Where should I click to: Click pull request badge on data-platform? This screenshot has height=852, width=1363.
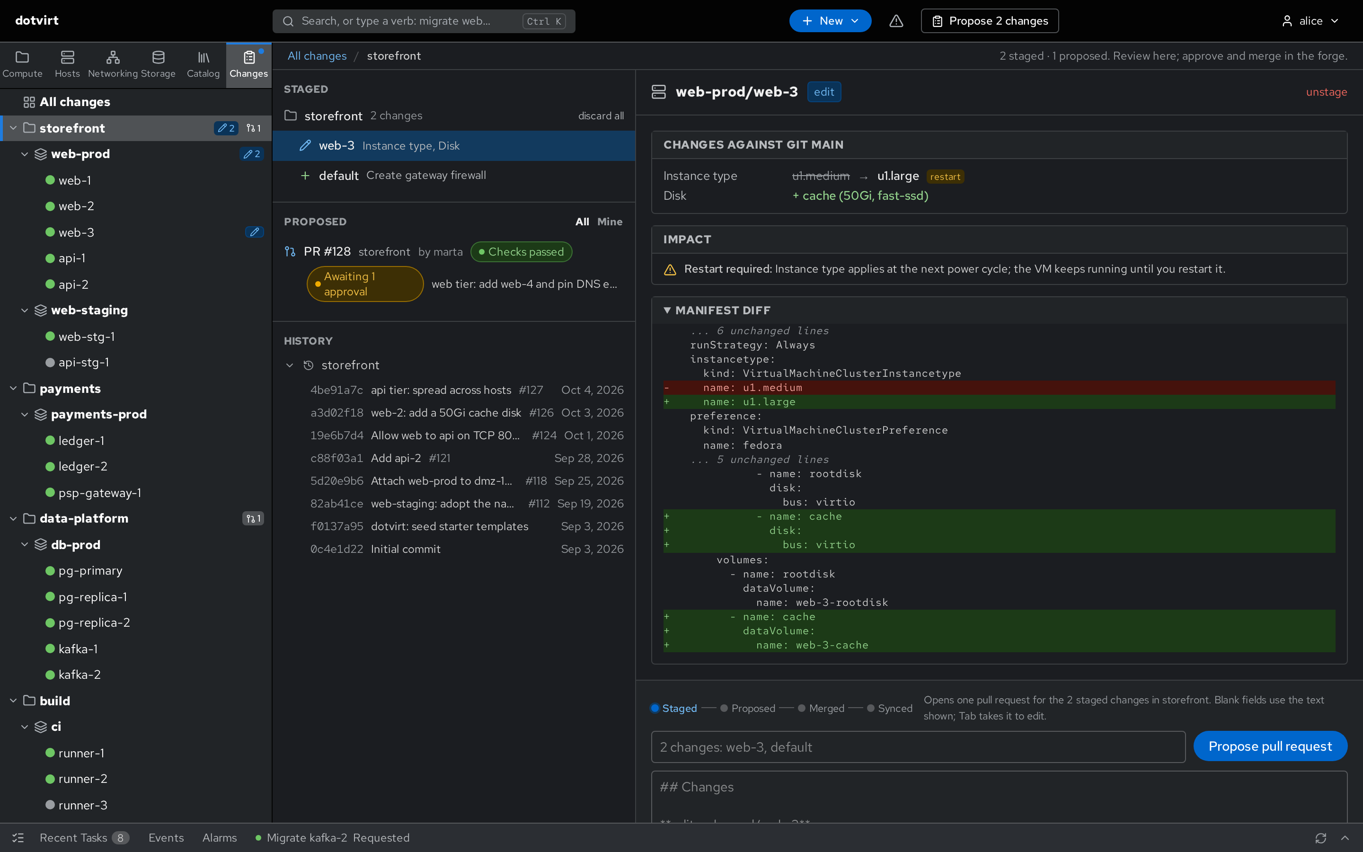(x=253, y=518)
